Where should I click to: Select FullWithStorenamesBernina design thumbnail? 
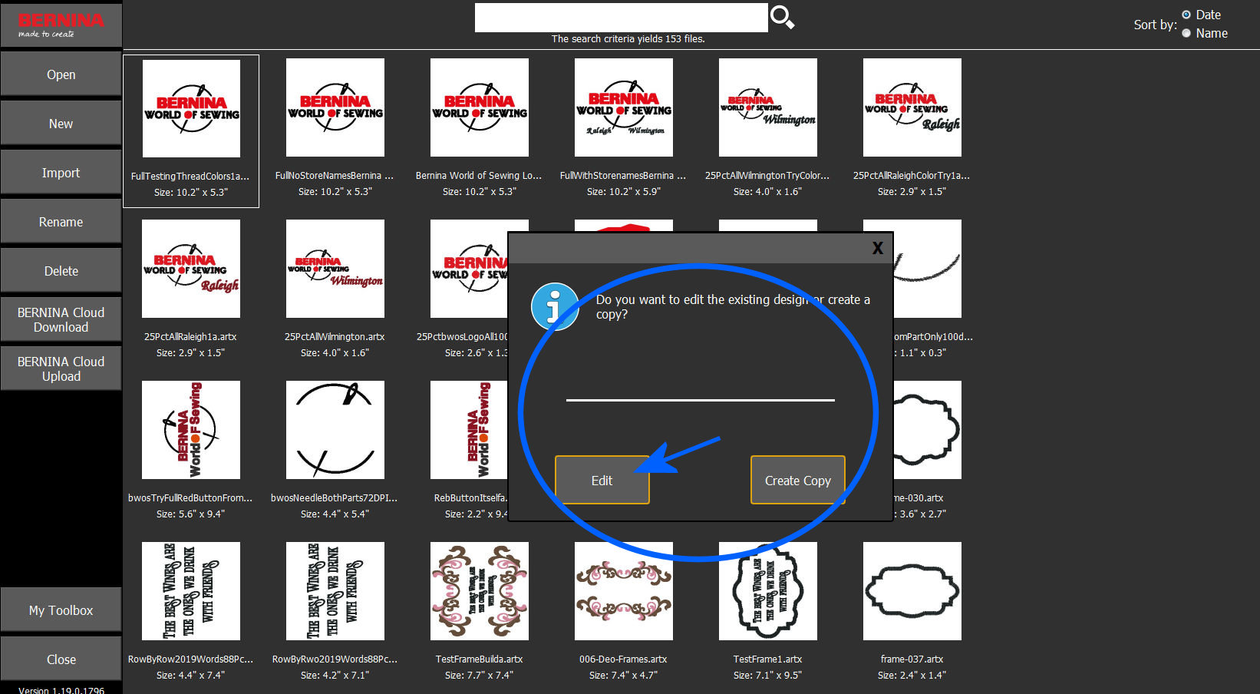tap(624, 107)
